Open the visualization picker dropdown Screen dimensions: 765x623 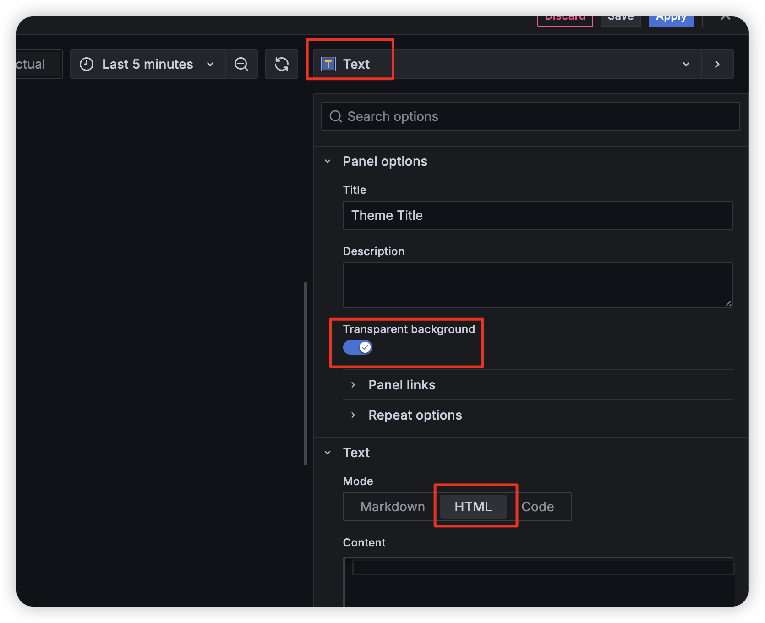point(686,64)
